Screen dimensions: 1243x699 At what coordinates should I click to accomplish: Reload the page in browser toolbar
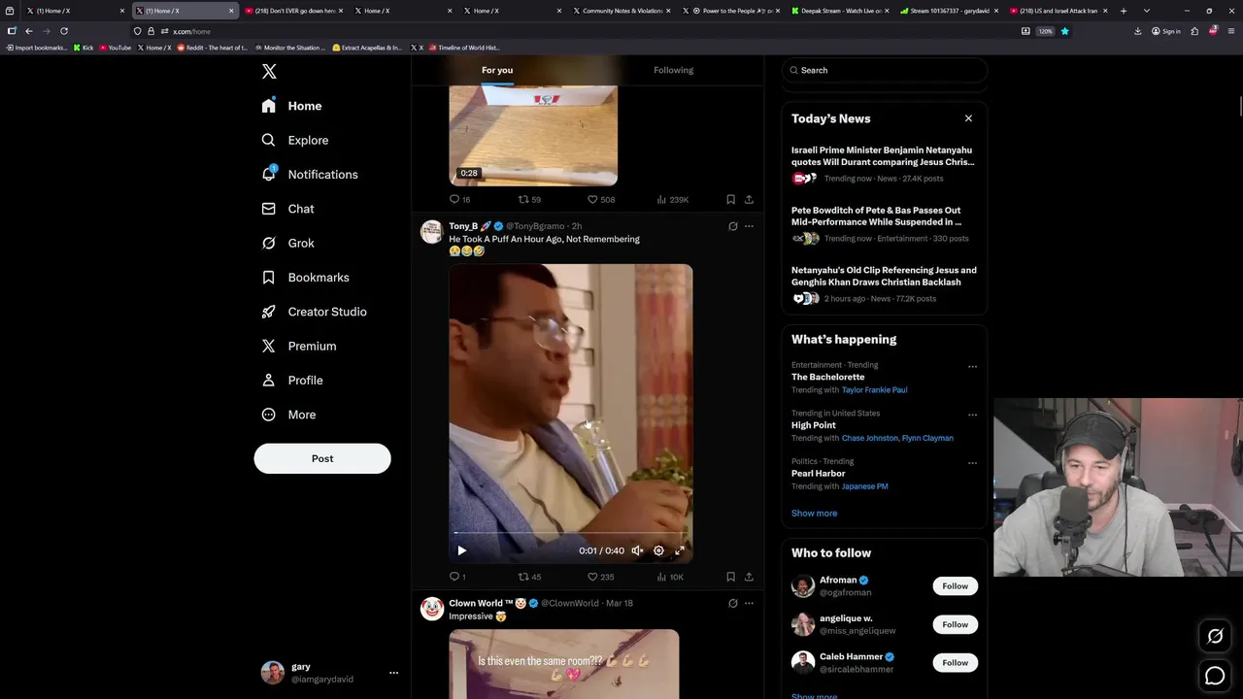click(x=64, y=31)
